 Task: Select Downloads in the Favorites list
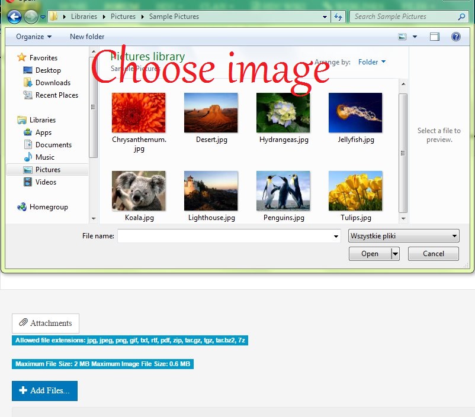[53, 83]
